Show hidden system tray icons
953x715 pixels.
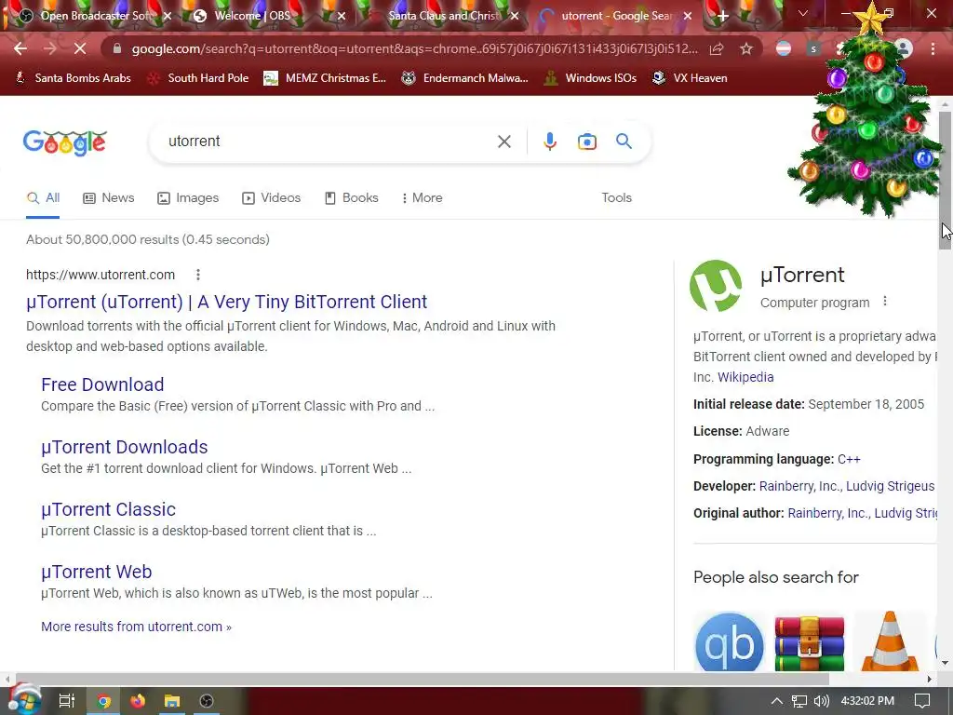777,701
